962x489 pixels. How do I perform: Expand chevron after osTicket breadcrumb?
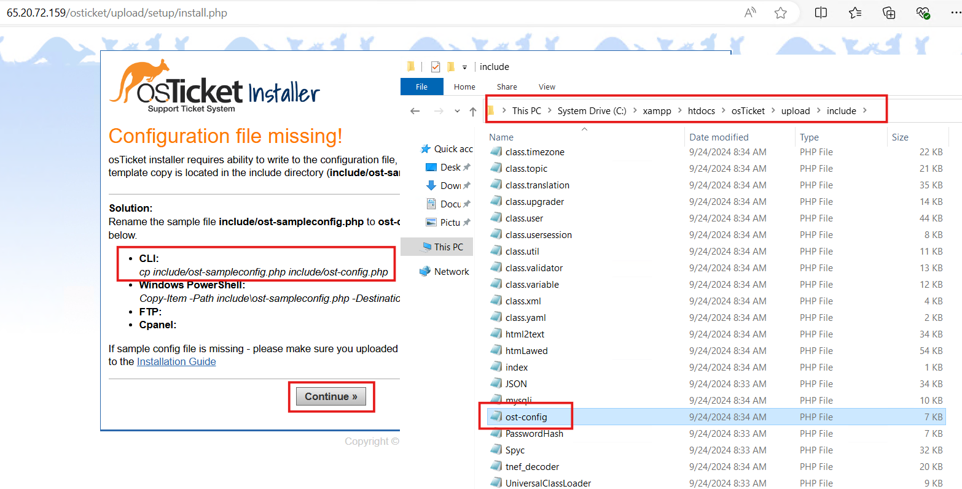(x=773, y=110)
